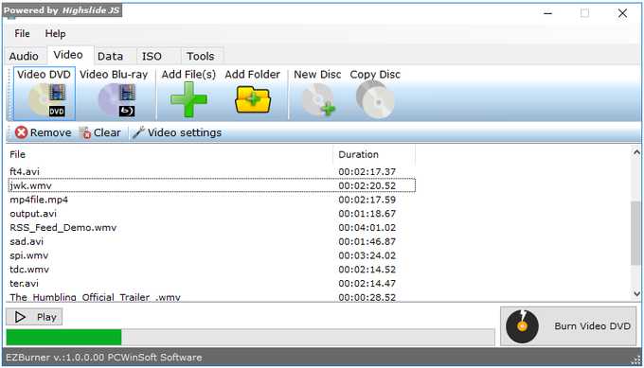Image resolution: width=644 pixels, height=368 pixels.
Task: Sort the list by the Duration column header
Action: [x=374, y=154]
